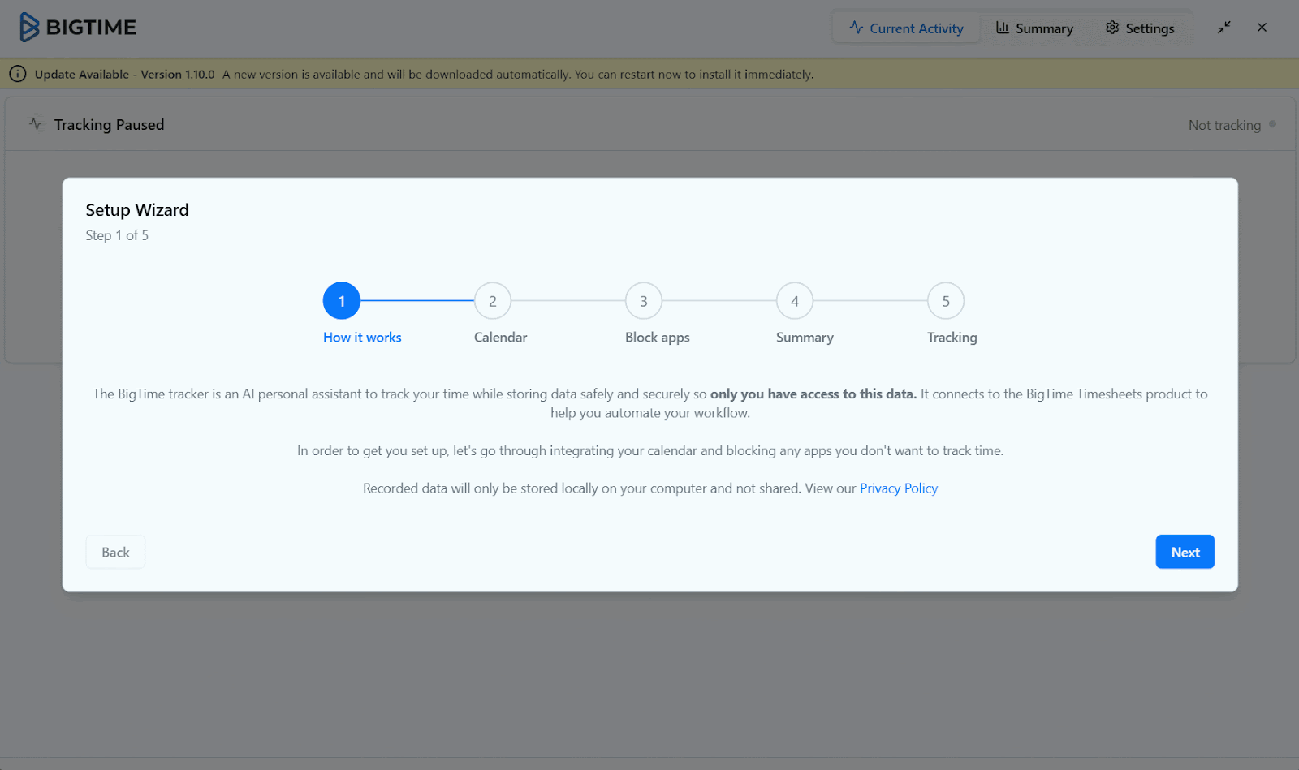Switch to the Summary tab

(x=1046, y=27)
